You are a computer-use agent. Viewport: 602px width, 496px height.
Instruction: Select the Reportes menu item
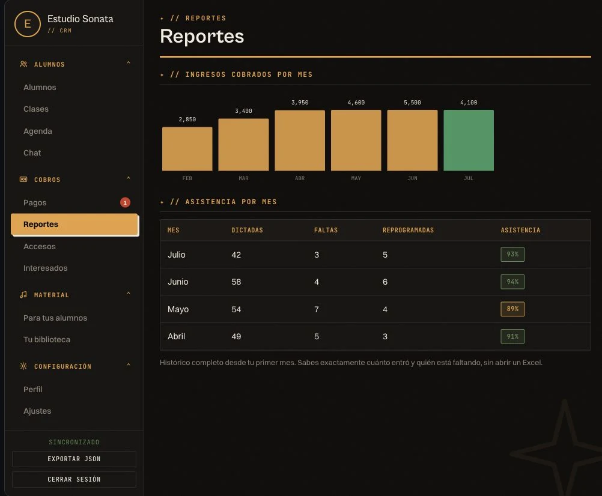pyautogui.click(x=74, y=225)
